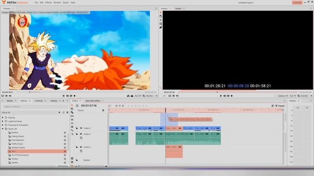Screen dimensions: 314x176
Task: Open the Effects menu in menu bar
Action: (48, 2)
